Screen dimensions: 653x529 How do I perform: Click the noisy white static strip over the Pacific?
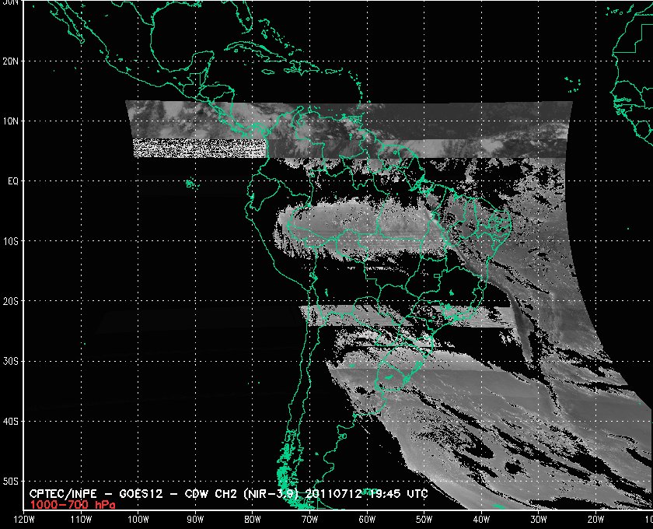[199, 148]
